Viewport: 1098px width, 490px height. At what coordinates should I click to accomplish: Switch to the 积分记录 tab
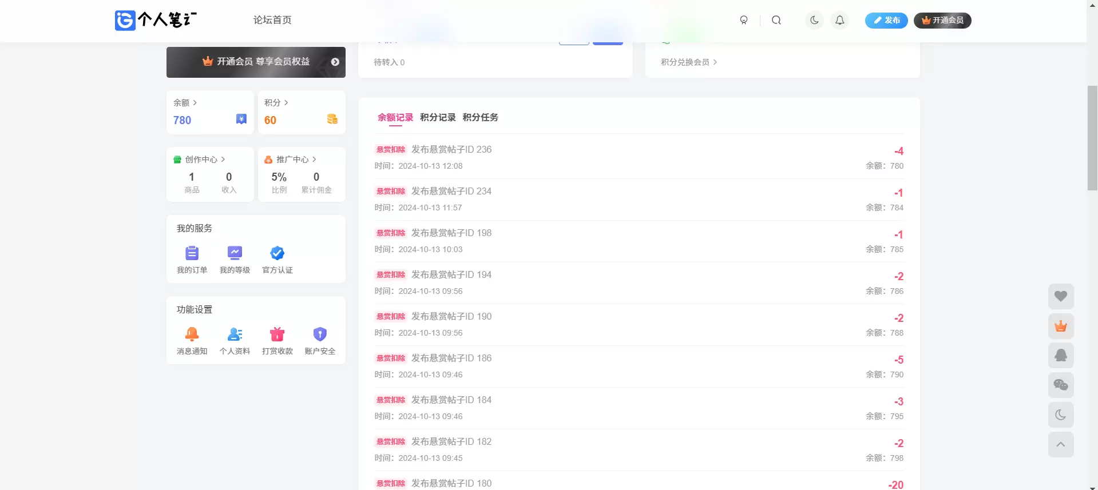438,117
